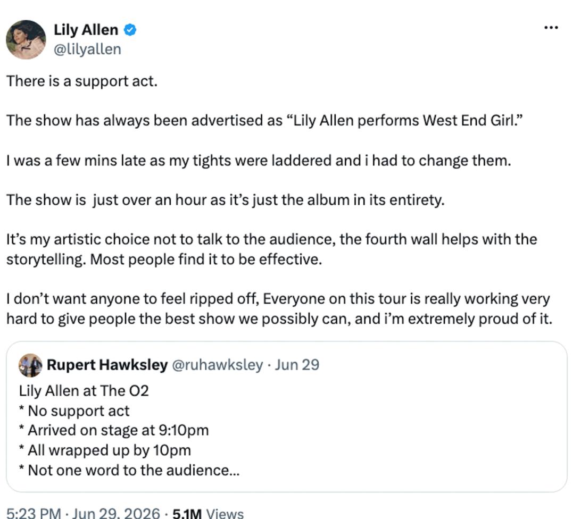Open quoted tweet via "Lily Allen at The O2"
This screenshot has width=581, height=519.
[x=84, y=391]
